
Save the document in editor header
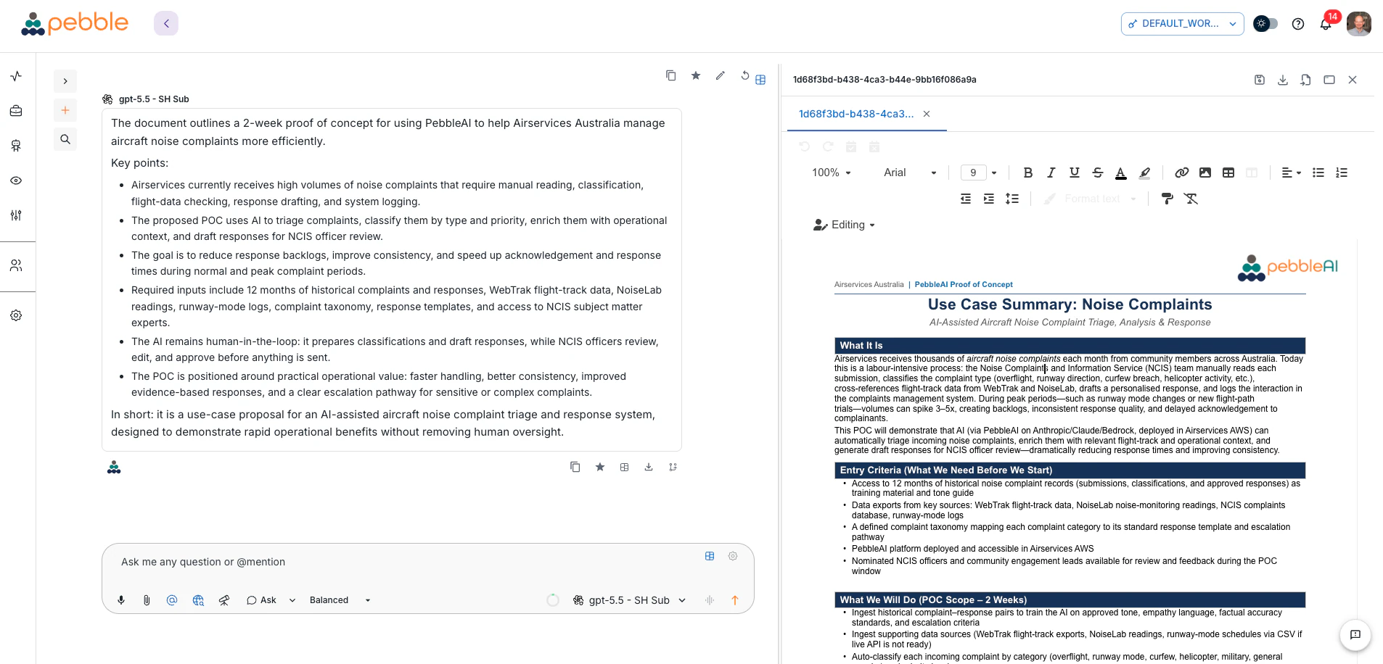pos(1260,80)
